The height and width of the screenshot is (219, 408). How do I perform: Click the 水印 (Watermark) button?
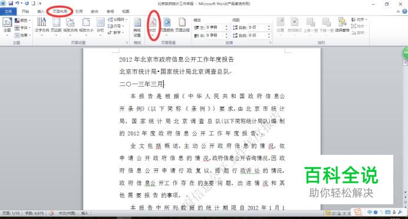pyautogui.click(x=153, y=26)
